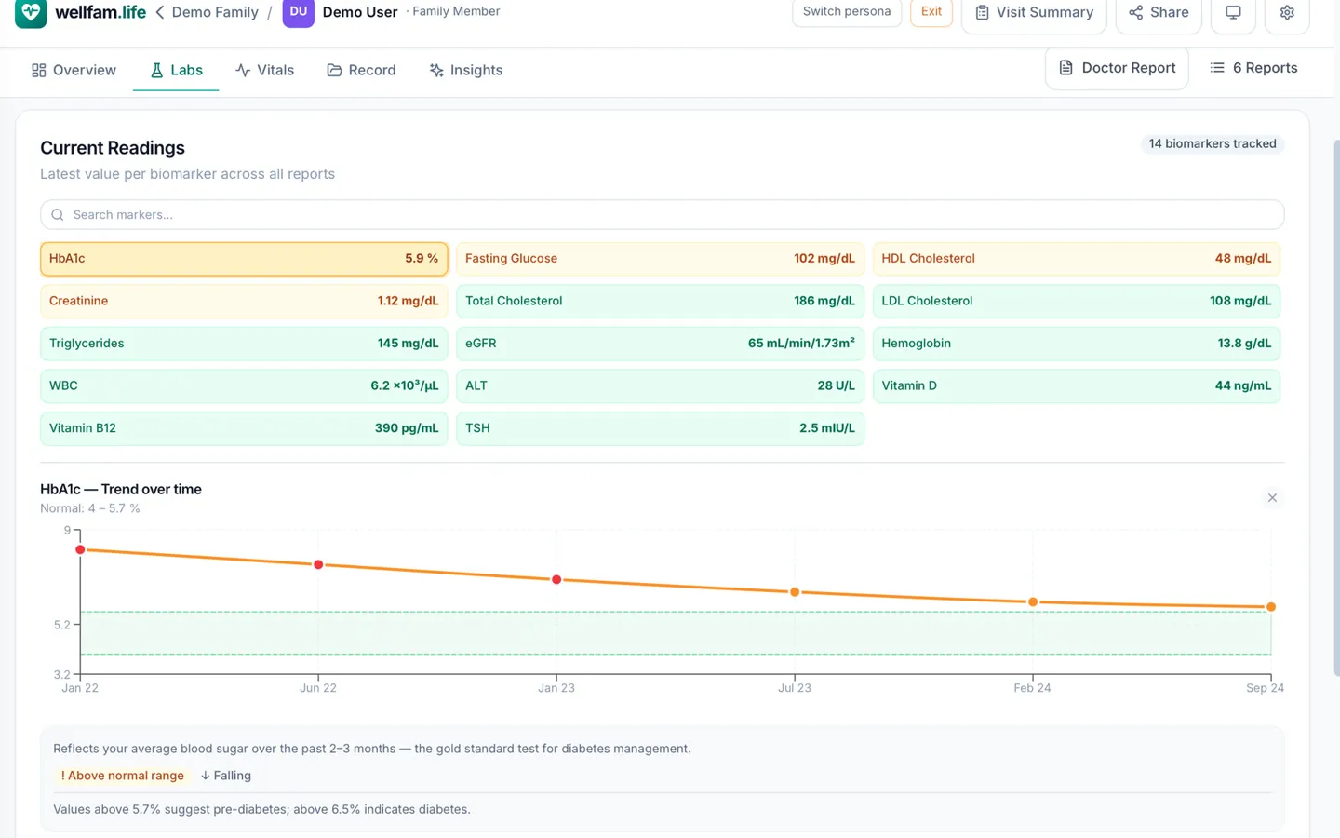
Task: Generate the Doctor Report
Action: pos(1117,68)
